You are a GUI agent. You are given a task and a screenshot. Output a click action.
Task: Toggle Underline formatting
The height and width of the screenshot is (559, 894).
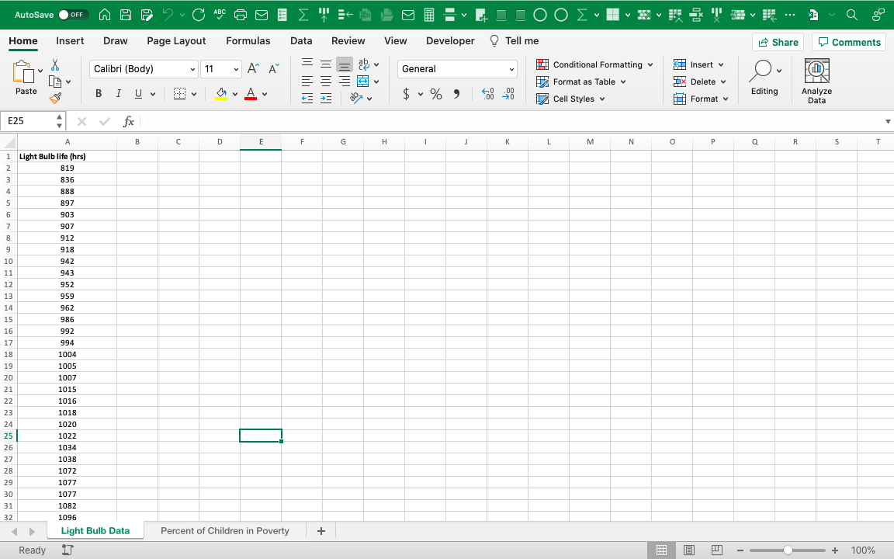139,93
